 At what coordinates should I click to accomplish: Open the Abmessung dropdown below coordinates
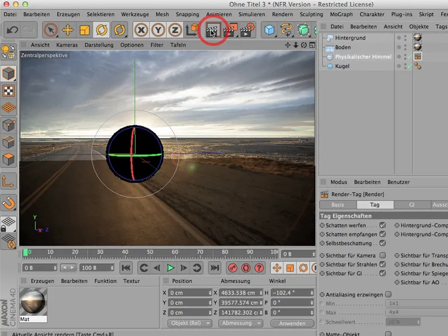pyautogui.click(x=241, y=323)
